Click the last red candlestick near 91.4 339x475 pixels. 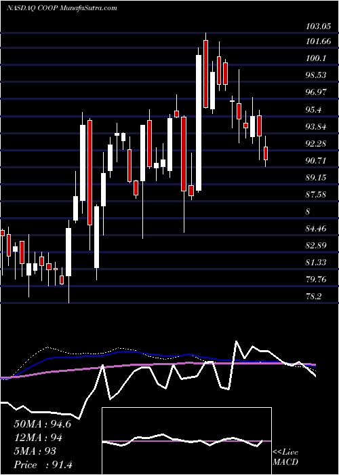click(266, 153)
